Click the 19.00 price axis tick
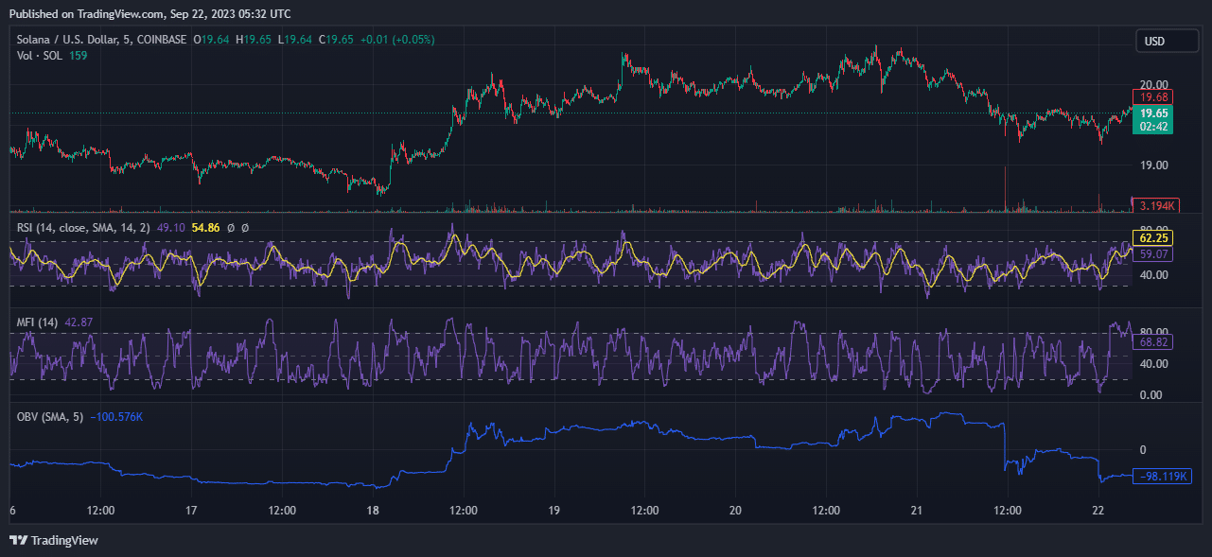1212x557 pixels. (x=1153, y=165)
